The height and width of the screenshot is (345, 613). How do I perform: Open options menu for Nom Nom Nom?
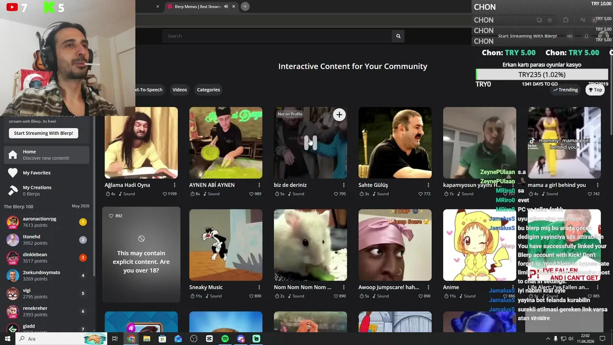343,287
